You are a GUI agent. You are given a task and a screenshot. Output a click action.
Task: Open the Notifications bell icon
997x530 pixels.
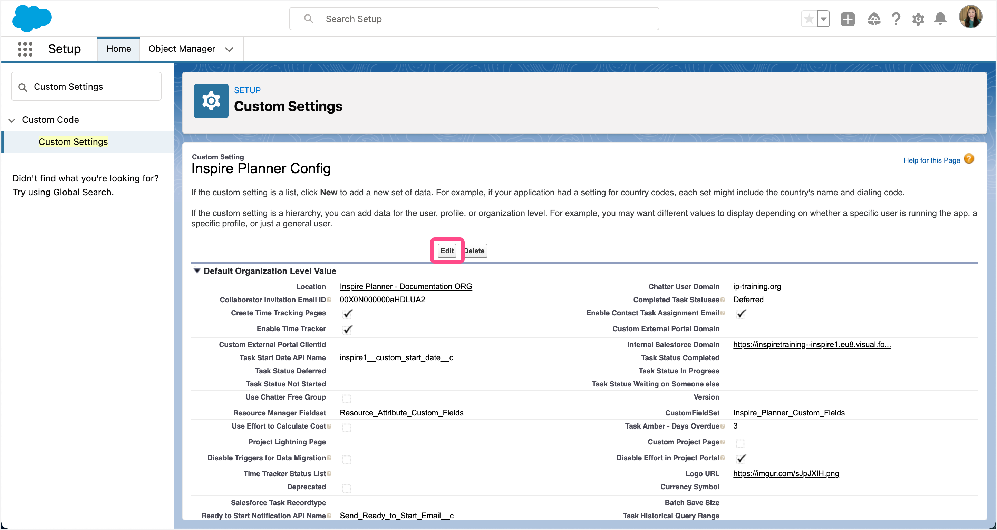click(x=940, y=19)
